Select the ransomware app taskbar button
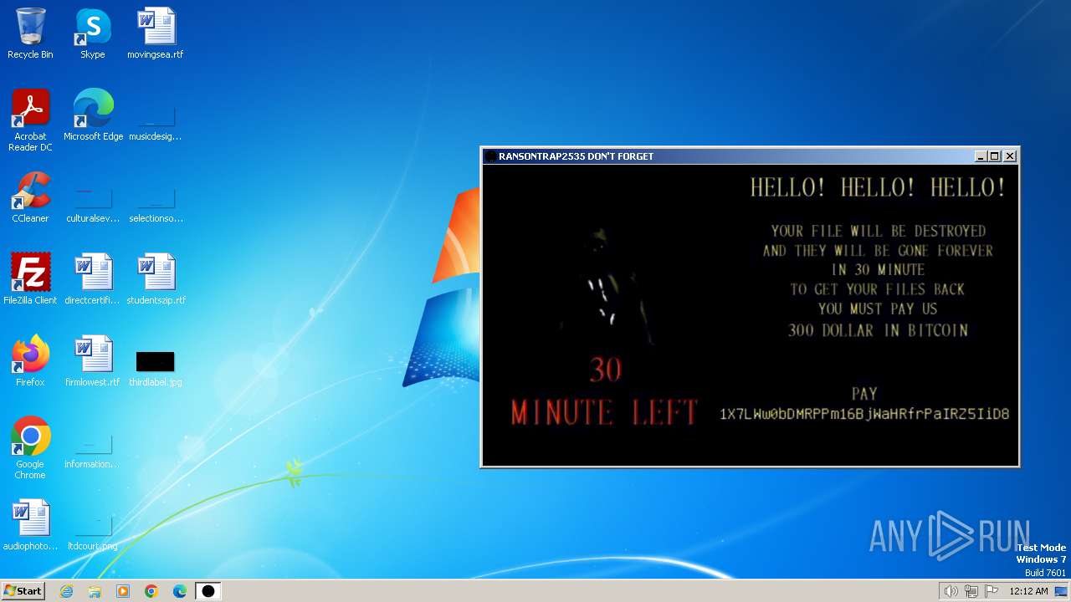 [x=208, y=591]
